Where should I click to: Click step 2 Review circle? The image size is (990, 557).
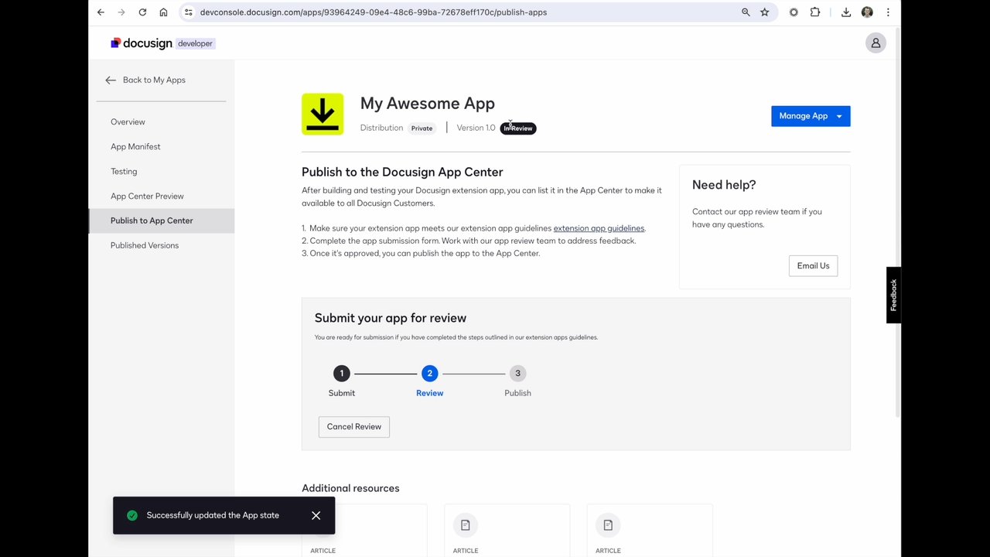[x=430, y=374]
